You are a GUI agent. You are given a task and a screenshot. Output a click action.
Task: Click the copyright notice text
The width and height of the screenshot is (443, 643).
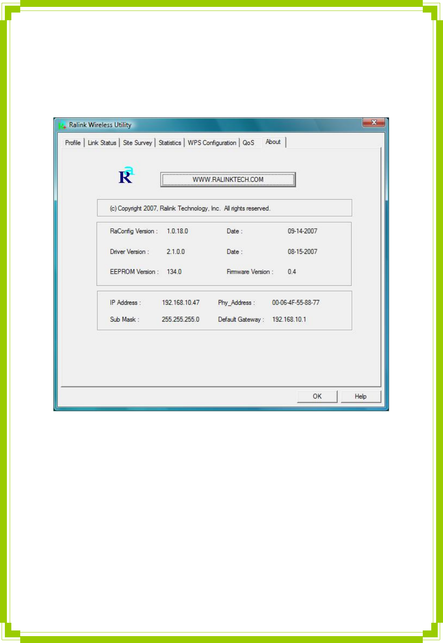coord(190,209)
